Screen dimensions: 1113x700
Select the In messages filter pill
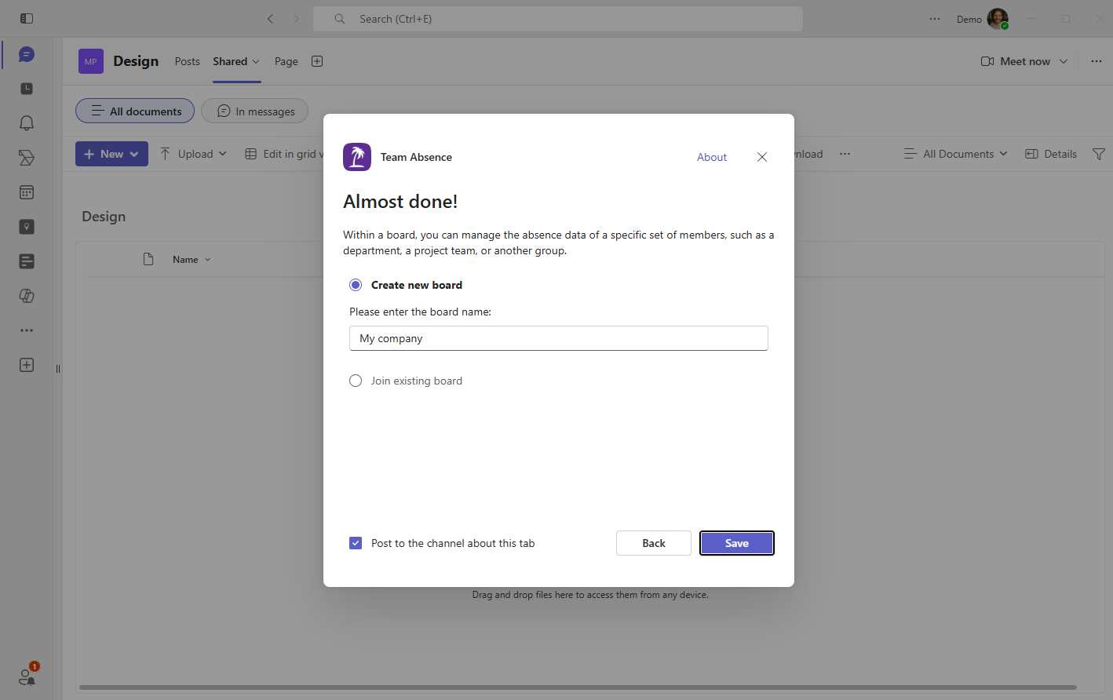point(255,111)
